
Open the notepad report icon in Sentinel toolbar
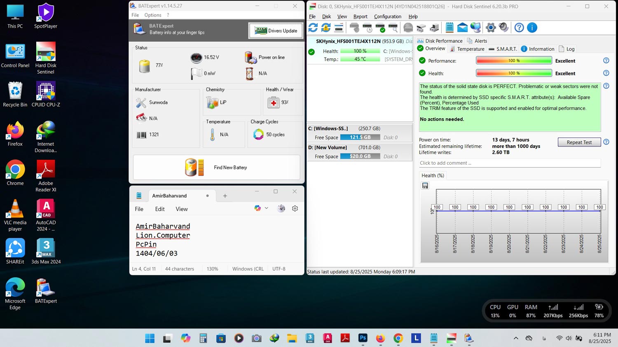[449, 28]
